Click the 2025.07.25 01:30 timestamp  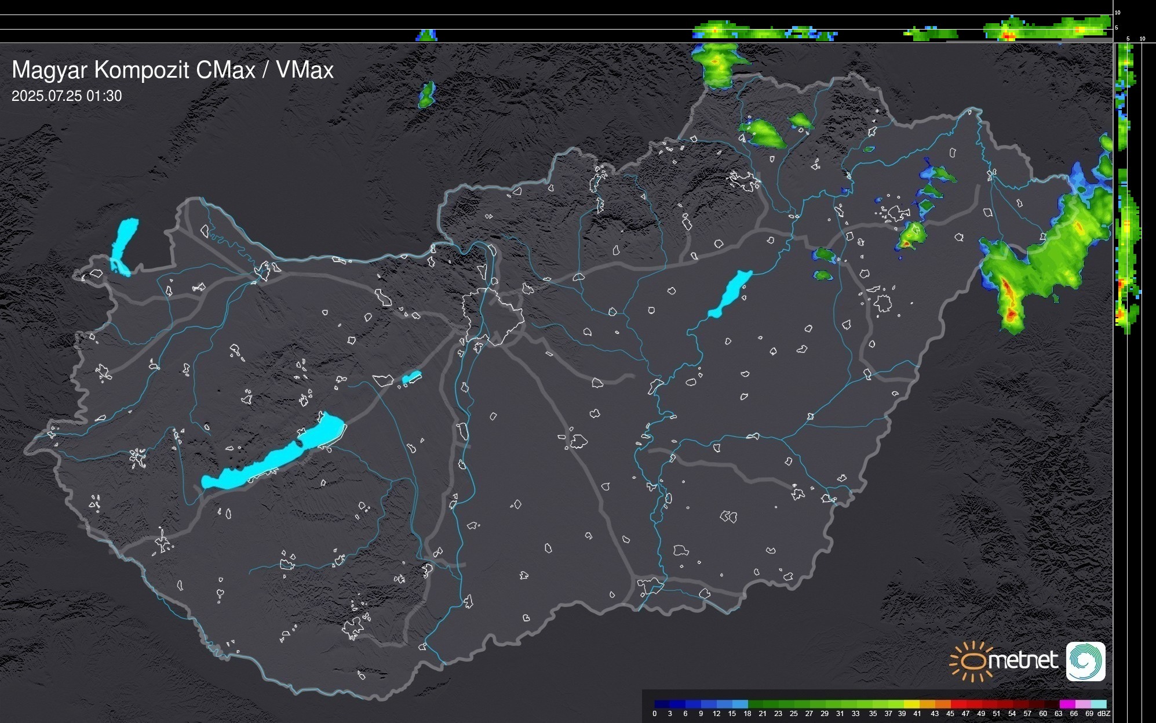[x=67, y=96]
